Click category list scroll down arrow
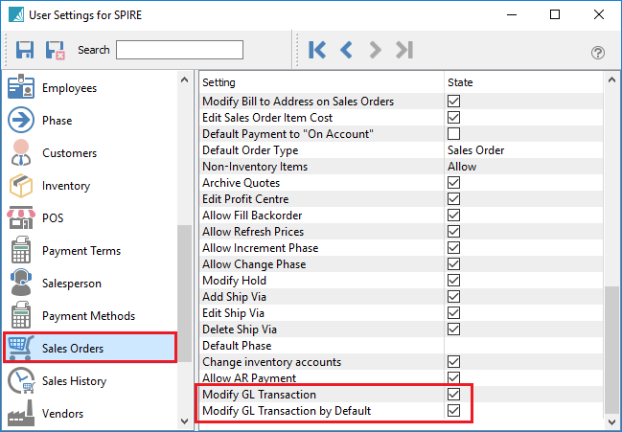622x432 pixels. 184,421
